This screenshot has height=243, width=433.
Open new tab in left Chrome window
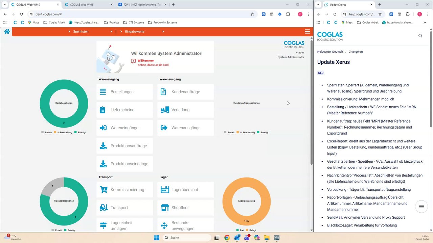coord(174,5)
